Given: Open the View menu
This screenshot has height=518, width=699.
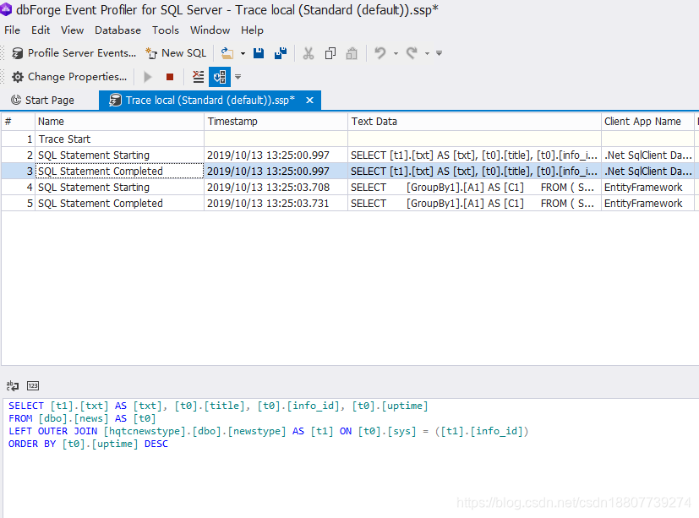Looking at the screenshot, I should tap(72, 30).
